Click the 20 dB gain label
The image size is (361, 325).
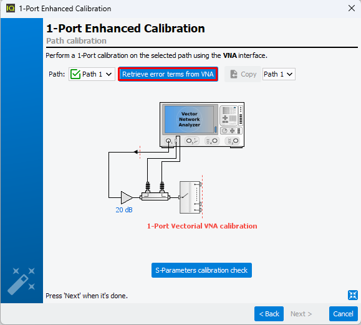(124, 210)
